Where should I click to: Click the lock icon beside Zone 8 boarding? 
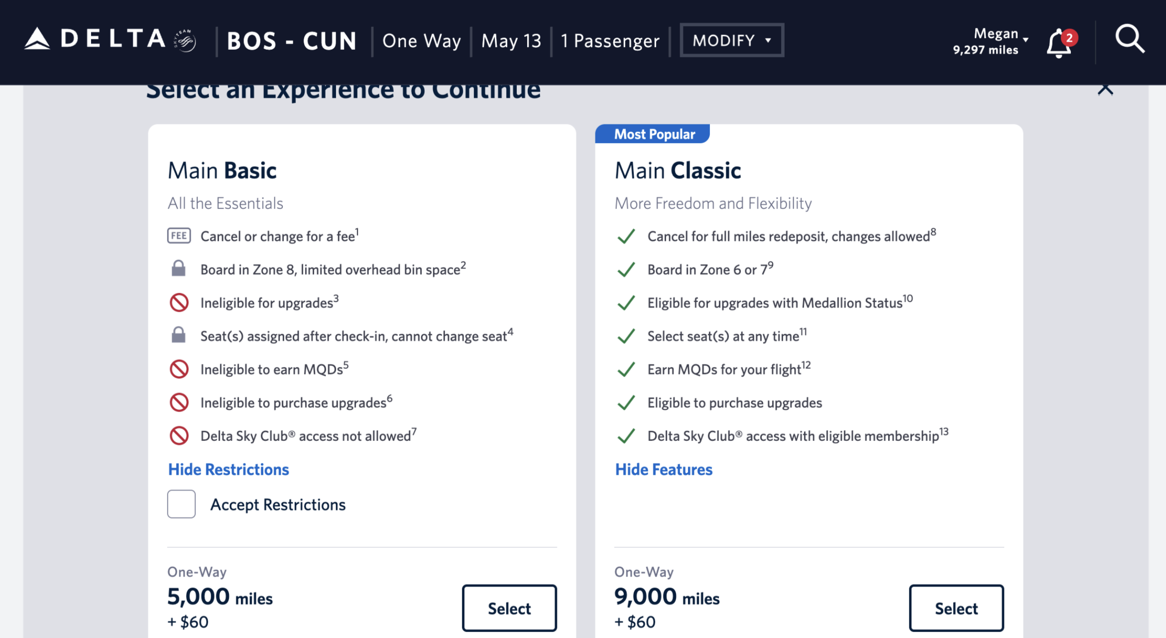(x=179, y=269)
